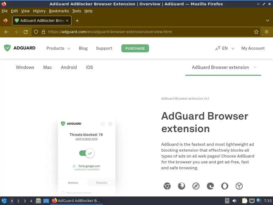Open the list all tabs chevron
The height and width of the screenshot is (205, 273).
268,21
